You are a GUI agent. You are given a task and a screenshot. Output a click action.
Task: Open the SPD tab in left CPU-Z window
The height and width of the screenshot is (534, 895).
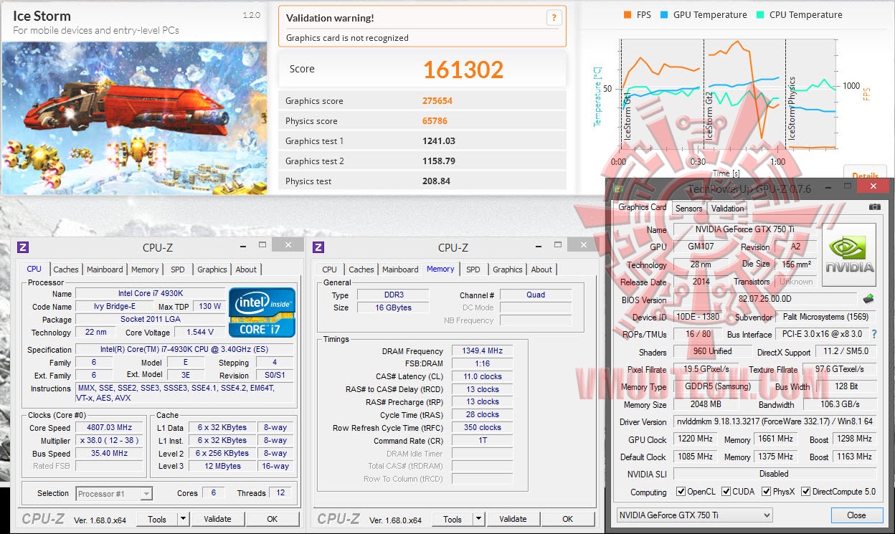pyautogui.click(x=177, y=270)
